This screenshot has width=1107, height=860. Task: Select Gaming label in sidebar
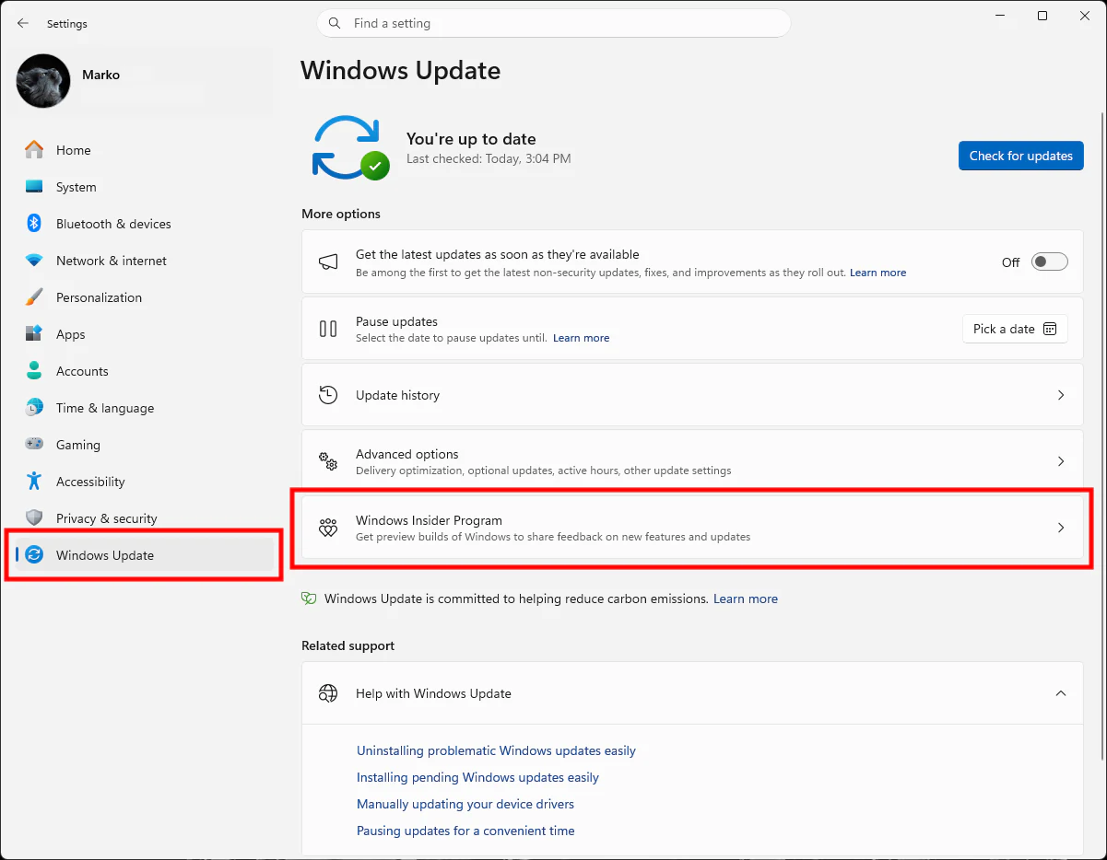(x=78, y=445)
